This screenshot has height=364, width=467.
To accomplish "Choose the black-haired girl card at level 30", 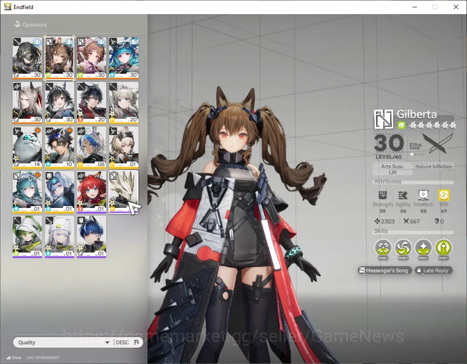I will tap(60, 102).
